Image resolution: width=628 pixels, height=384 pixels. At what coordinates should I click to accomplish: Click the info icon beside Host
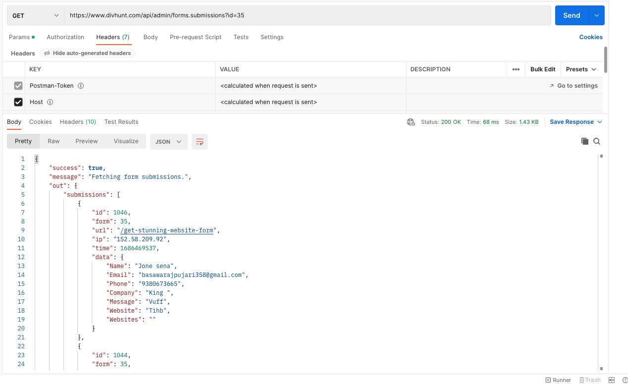50,102
